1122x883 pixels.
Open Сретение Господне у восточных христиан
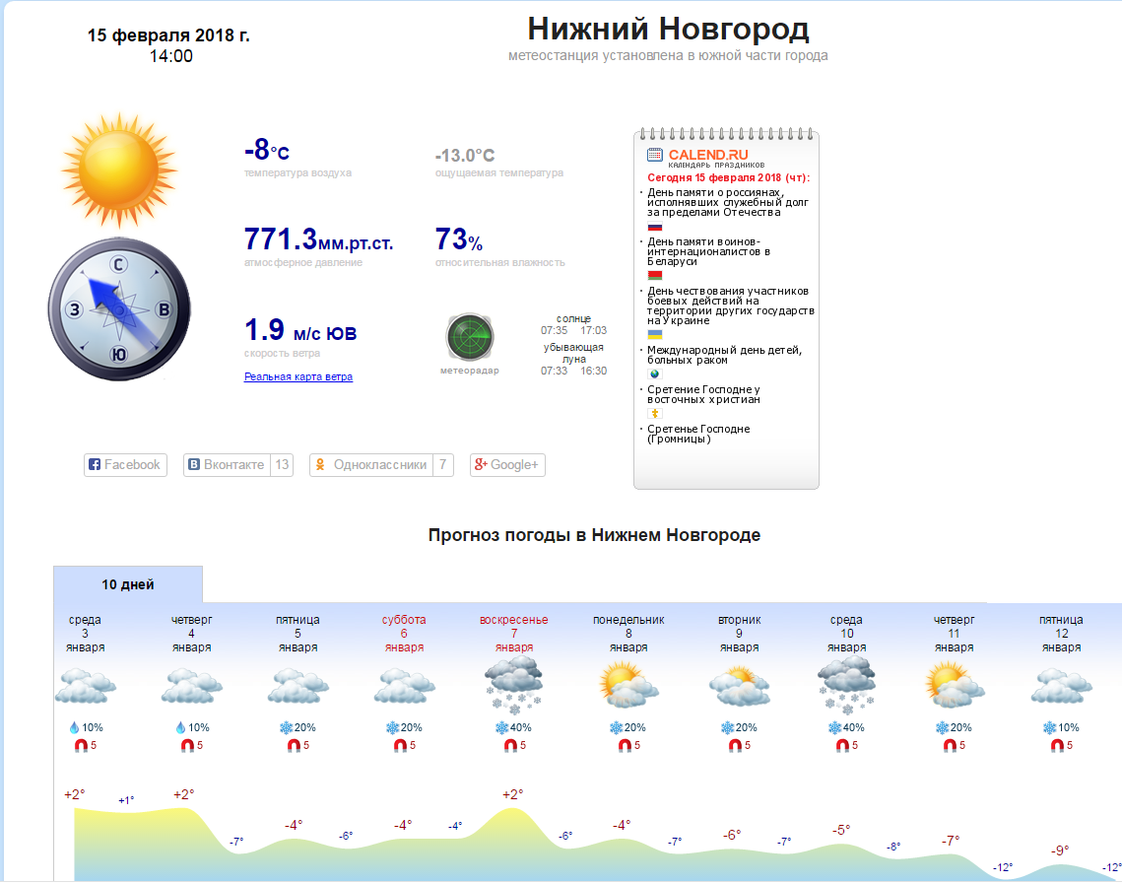(x=703, y=394)
